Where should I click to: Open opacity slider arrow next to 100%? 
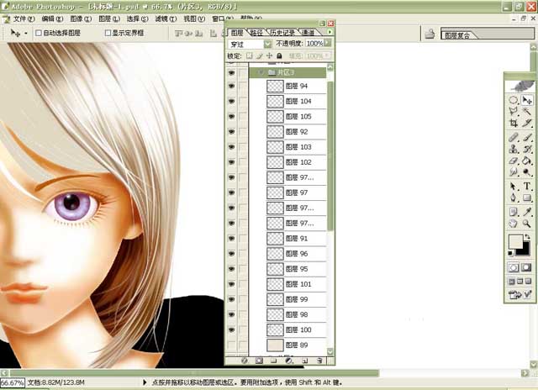pos(328,43)
